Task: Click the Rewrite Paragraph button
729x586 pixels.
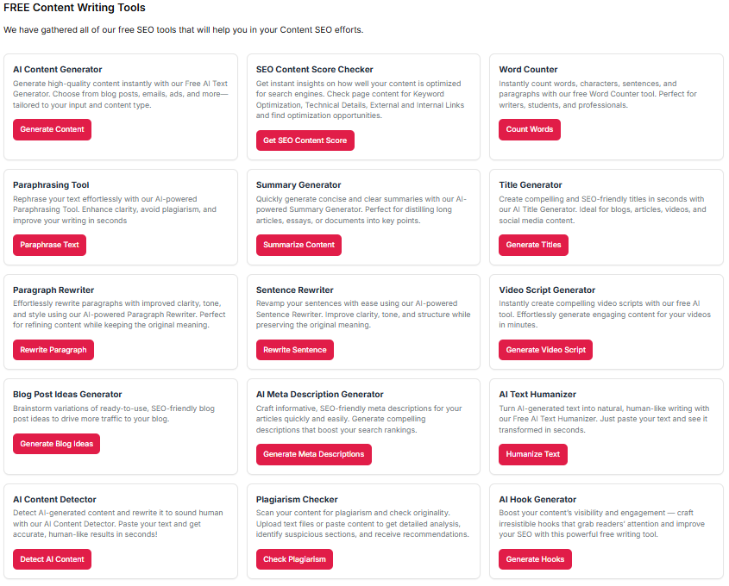Action: coord(53,350)
